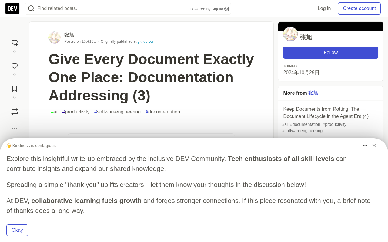Open the author name 张旭 above the post date
Image resolution: width=388 pixels, height=242 pixels.
[x=69, y=35]
